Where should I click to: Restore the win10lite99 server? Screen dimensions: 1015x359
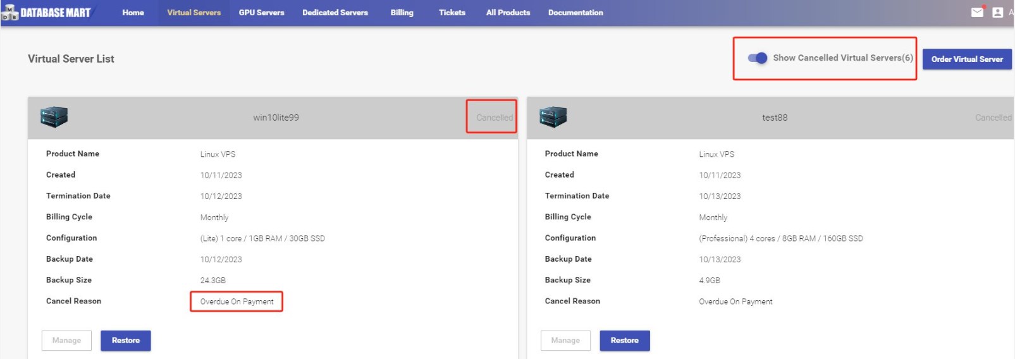coord(125,341)
